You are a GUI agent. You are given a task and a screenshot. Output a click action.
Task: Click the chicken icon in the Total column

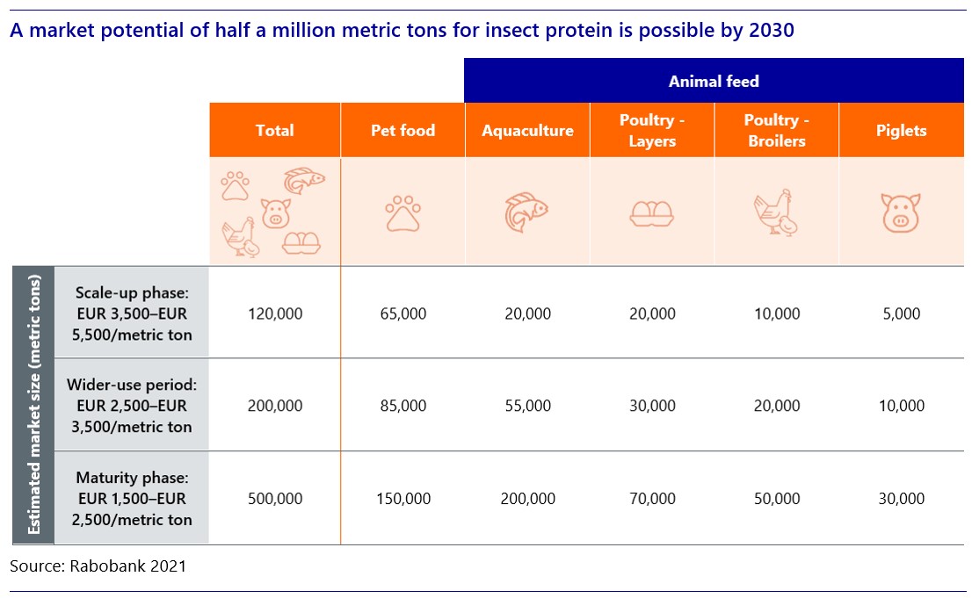coord(241,237)
